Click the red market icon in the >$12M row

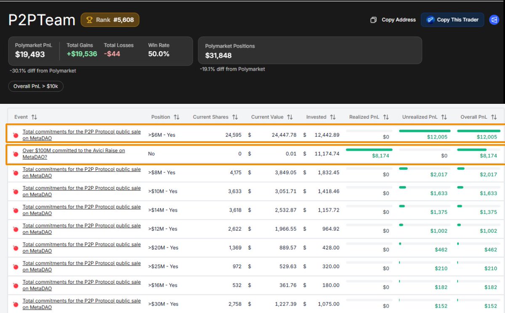(16, 229)
